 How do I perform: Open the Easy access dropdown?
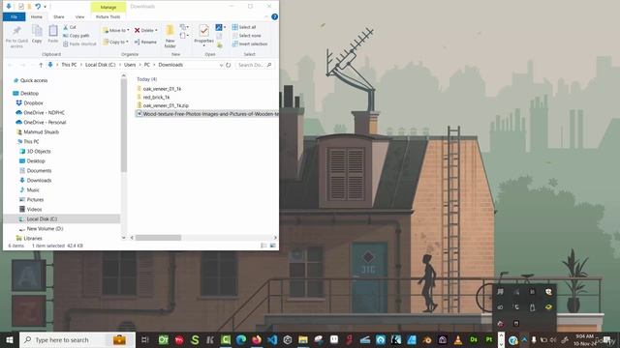click(184, 36)
